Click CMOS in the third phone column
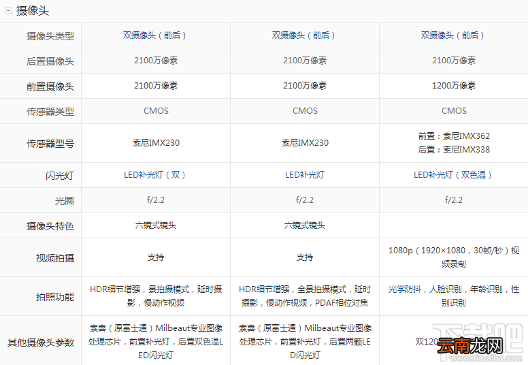Image resolution: width=528 pixels, height=365 pixels. pos(454,111)
